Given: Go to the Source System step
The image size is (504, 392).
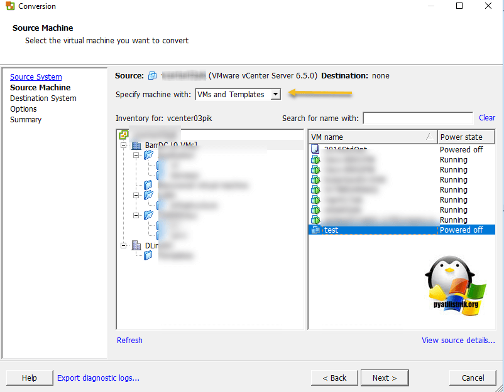Looking at the screenshot, I should (36, 77).
